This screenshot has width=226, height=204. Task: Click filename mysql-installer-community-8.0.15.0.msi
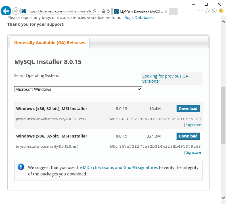click(47, 147)
